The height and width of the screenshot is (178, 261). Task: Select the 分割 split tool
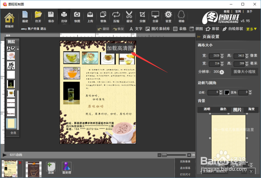pyautogui.click(x=142, y=17)
